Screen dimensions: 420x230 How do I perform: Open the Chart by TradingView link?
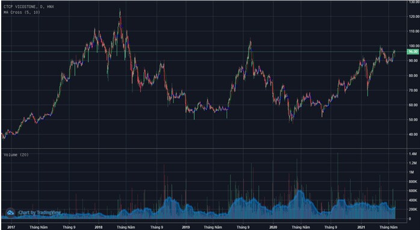pyautogui.click(x=40, y=213)
